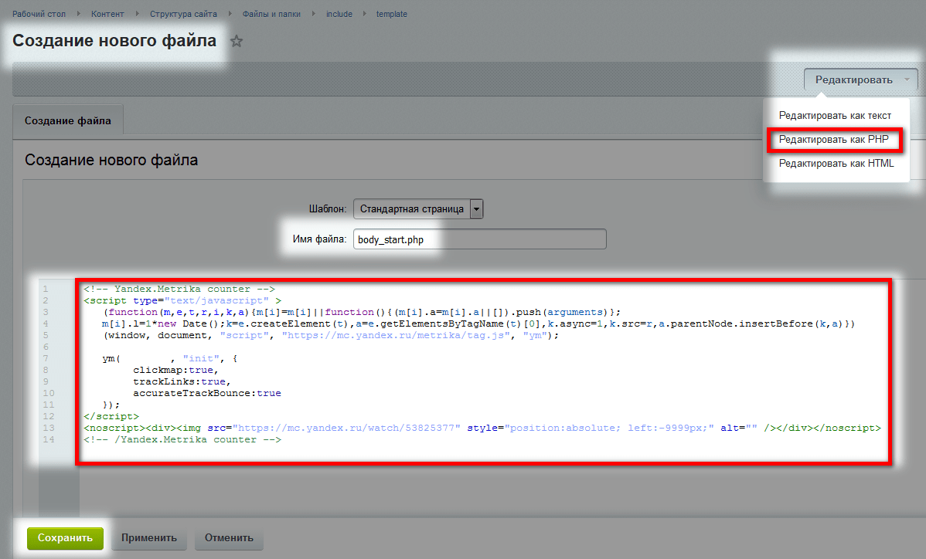Add page to favorites with star icon
The height and width of the screenshot is (559, 926).
coord(237,41)
